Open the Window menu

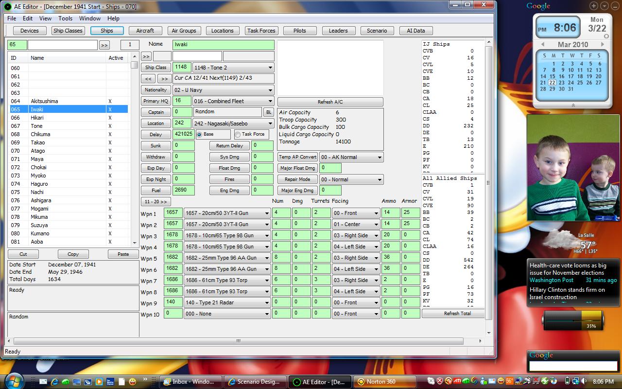(x=90, y=18)
